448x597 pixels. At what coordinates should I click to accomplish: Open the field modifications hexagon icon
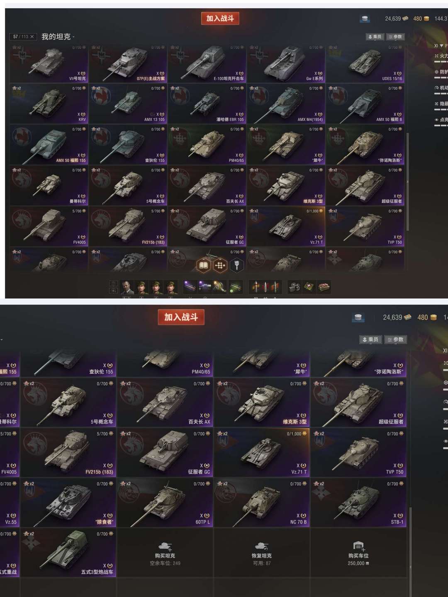pyautogui.click(x=220, y=265)
